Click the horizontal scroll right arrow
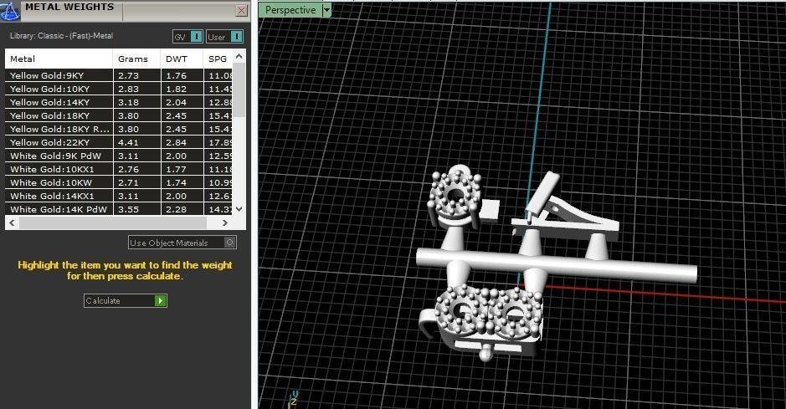The image size is (786, 409). point(225,222)
